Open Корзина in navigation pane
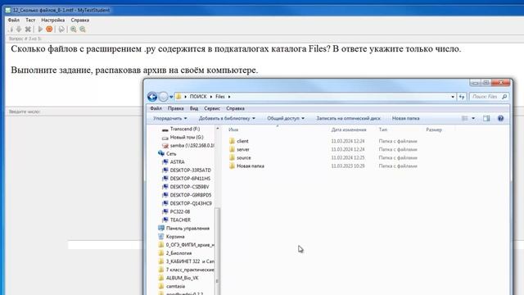This screenshot has width=524, height=295. (175, 237)
